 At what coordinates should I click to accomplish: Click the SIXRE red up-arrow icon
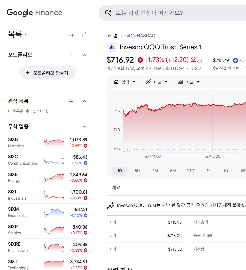(x=86, y=250)
